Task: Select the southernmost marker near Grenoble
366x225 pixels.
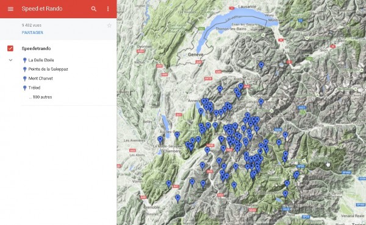Action: click(x=178, y=198)
